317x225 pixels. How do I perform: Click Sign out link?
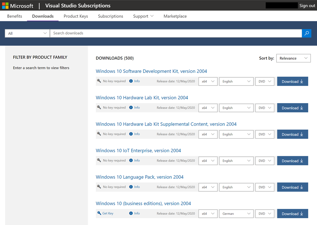coord(307,6)
